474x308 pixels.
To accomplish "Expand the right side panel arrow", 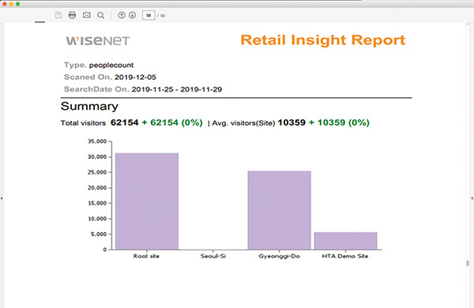I will tap(472, 198).
